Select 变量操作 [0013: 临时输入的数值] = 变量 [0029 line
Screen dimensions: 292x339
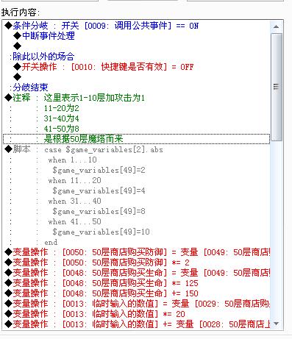tap(137, 304)
